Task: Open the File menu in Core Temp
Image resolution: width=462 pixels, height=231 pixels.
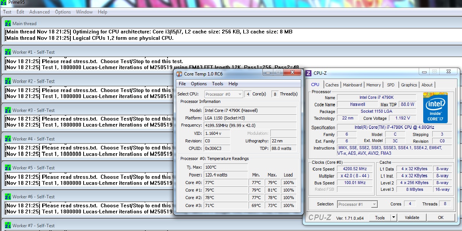Action: point(182,84)
